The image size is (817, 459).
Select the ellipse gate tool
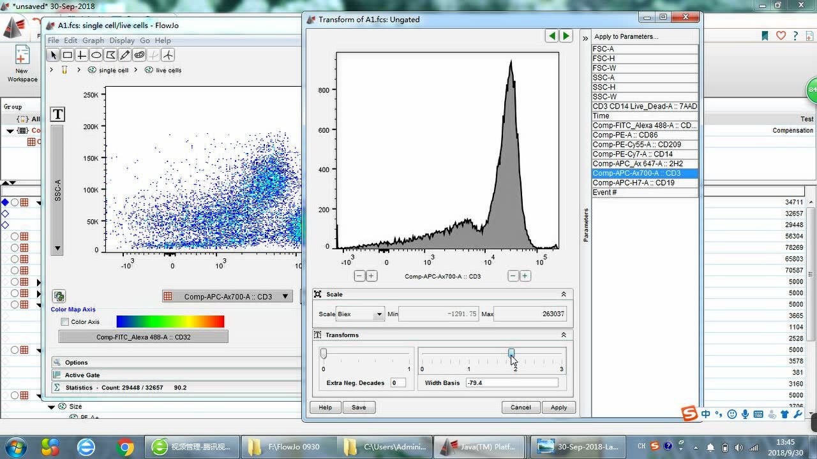[96, 55]
